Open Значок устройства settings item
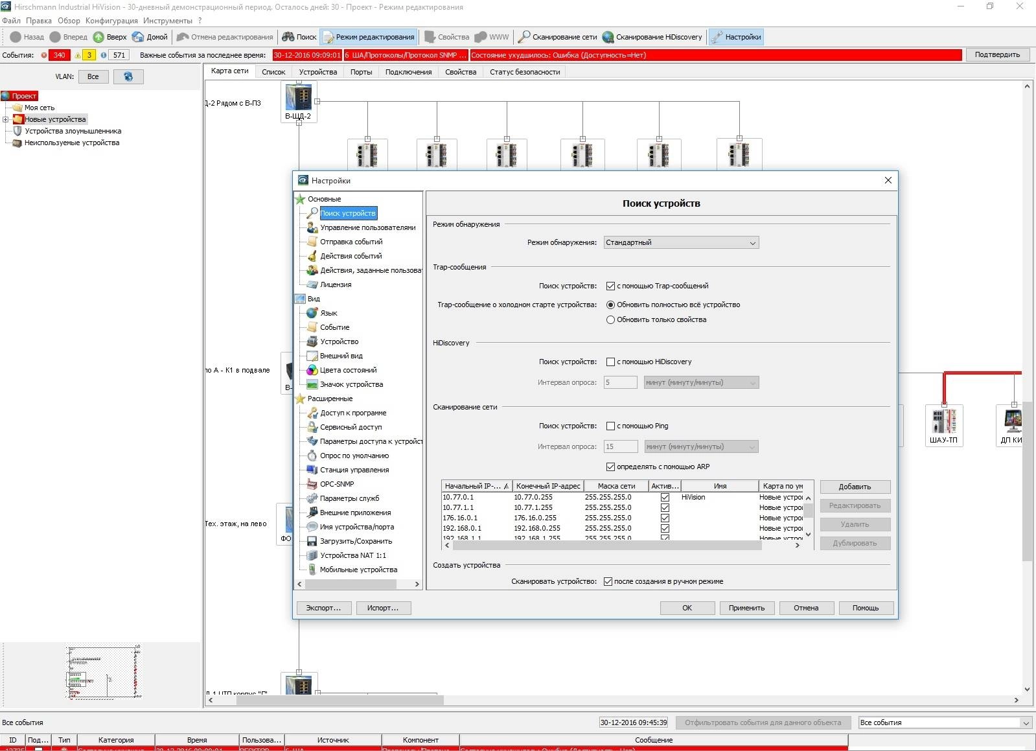 (351, 384)
